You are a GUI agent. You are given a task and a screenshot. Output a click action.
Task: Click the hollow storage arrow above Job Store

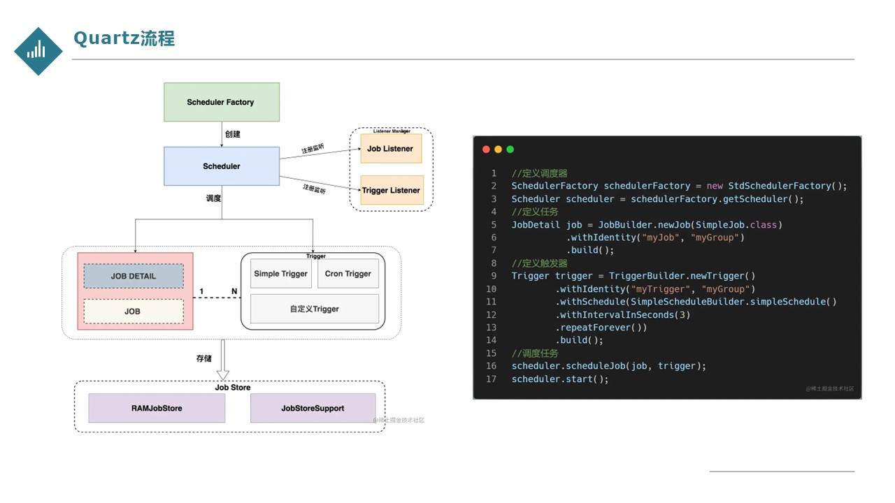click(223, 359)
